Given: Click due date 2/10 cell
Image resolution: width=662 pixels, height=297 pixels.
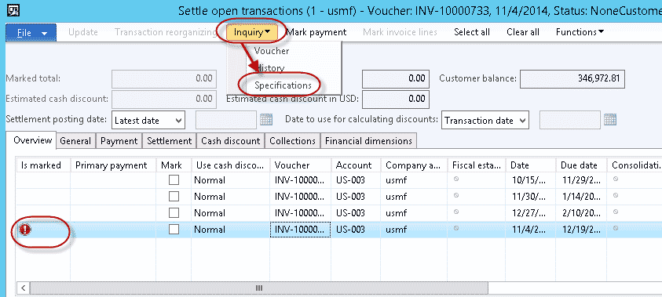Looking at the screenshot, I should (582, 213).
